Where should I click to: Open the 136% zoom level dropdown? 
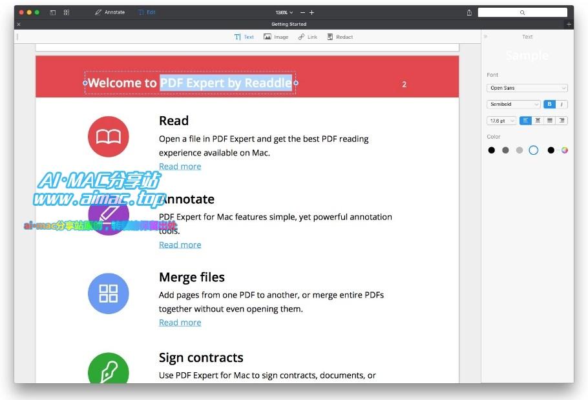click(284, 12)
